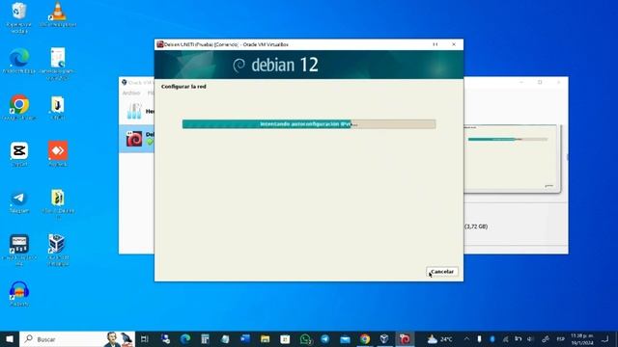Open the VLC media player desktop icon
Viewport: 618px width, 347px height.
[58, 14]
